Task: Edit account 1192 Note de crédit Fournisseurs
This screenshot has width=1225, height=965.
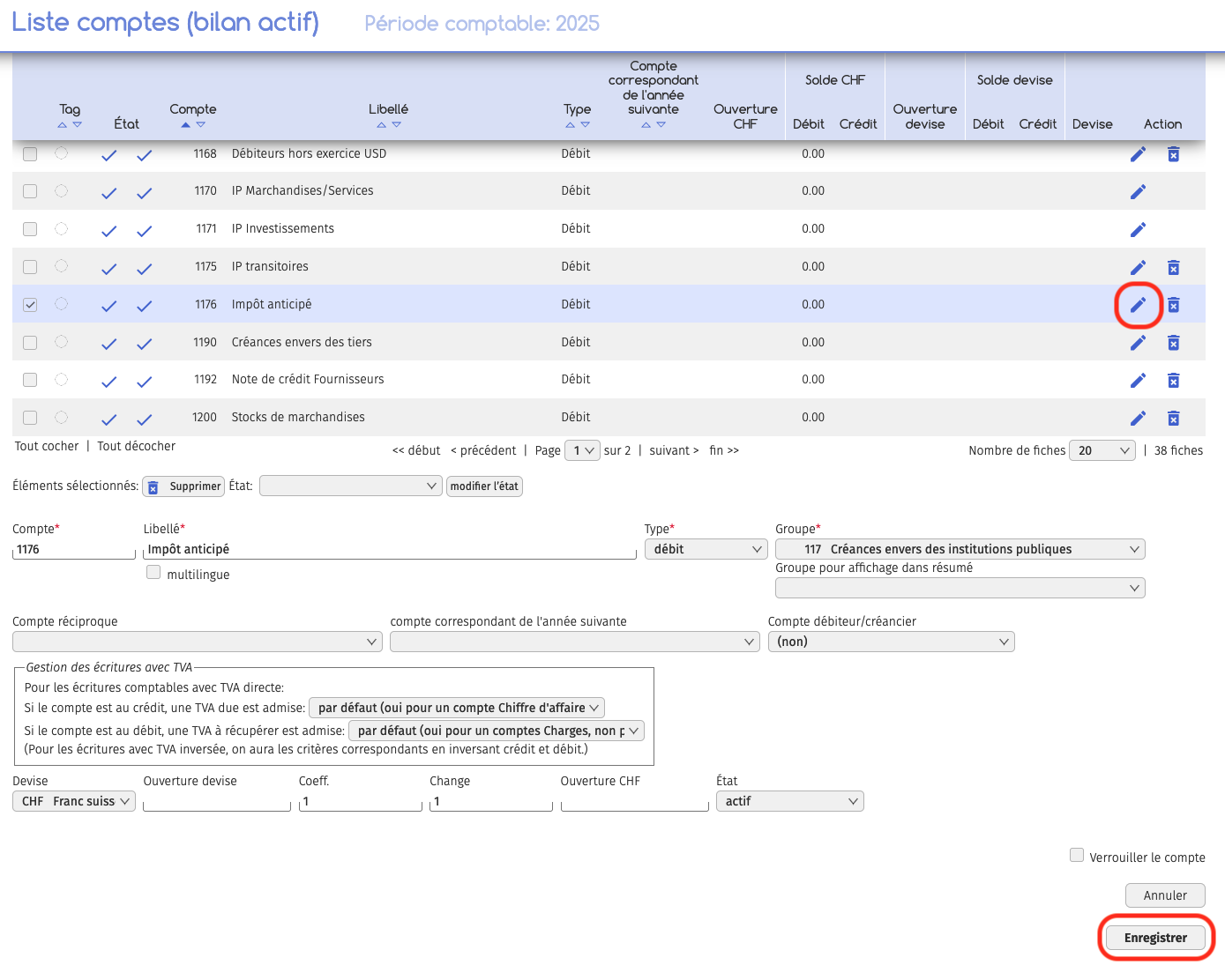Action: point(1138,381)
